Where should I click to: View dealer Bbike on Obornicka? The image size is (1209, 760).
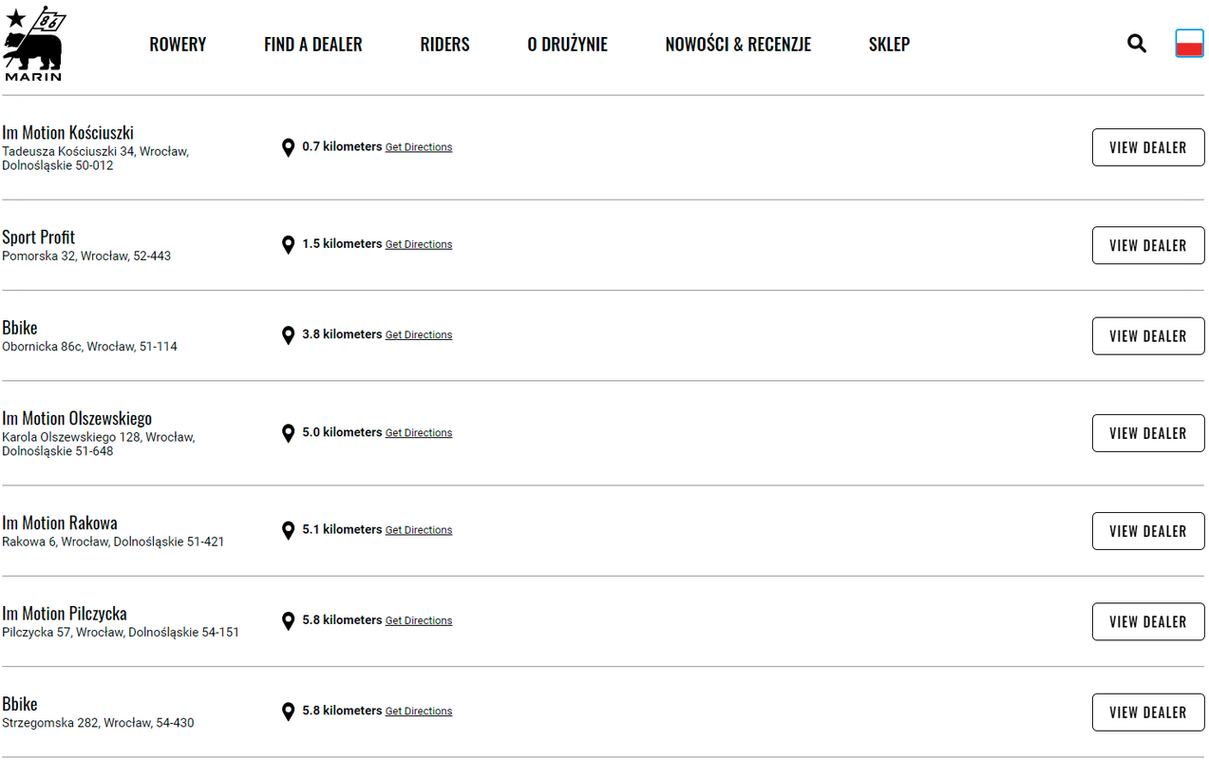(x=1148, y=335)
